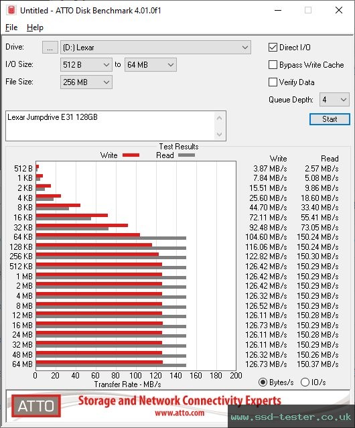Click the description box scroll up arrow

[220, 118]
